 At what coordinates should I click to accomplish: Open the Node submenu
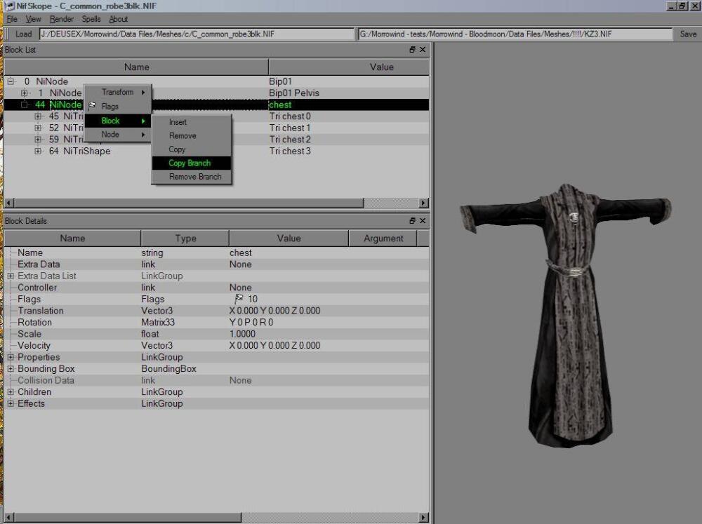[118, 135]
